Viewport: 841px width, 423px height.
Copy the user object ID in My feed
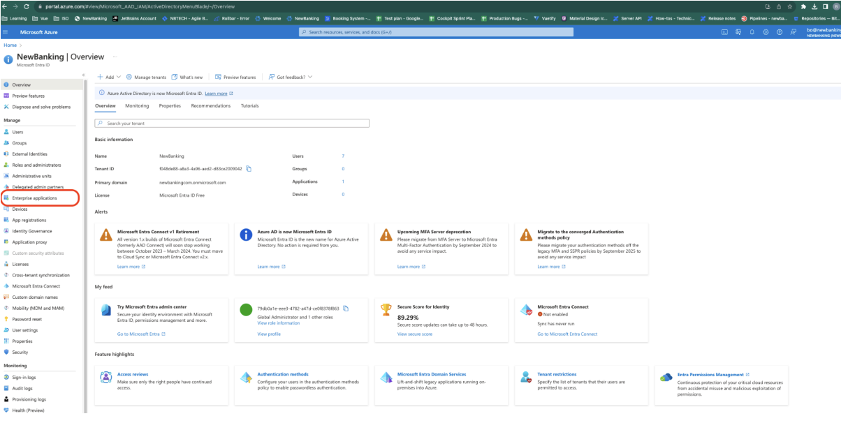coord(346,309)
